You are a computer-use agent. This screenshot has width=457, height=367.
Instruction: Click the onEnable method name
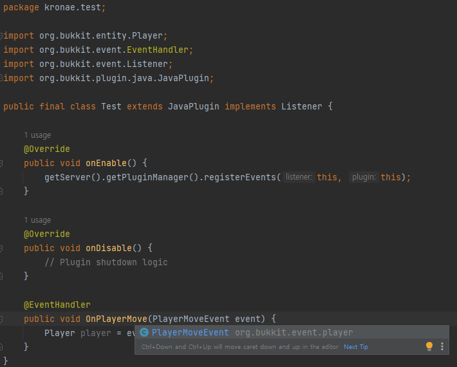click(106, 163)
